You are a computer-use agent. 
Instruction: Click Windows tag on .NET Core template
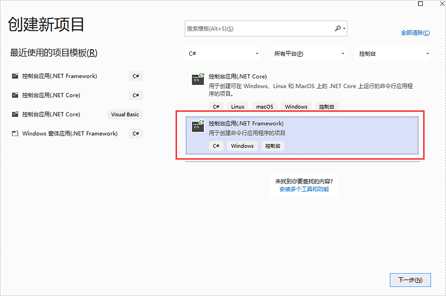[296, 107]
